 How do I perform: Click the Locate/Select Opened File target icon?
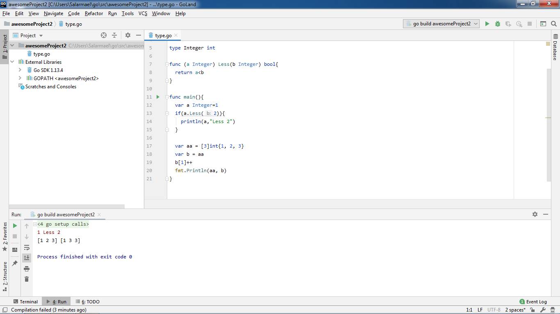(104, 35)
